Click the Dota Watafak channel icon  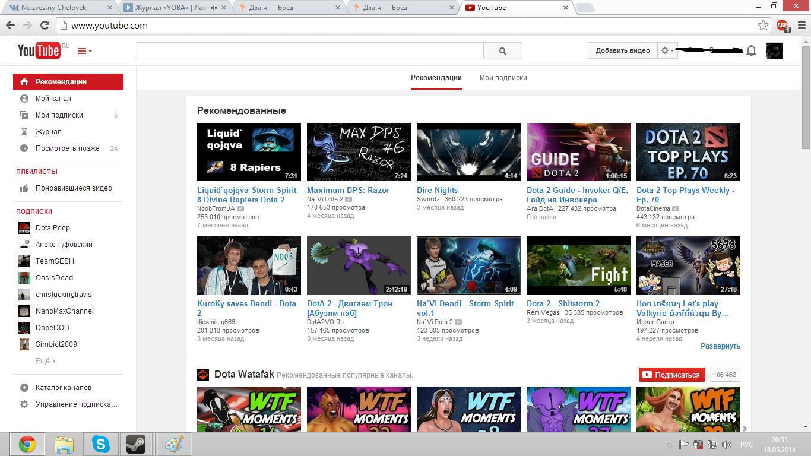click(x=203, y=375)
